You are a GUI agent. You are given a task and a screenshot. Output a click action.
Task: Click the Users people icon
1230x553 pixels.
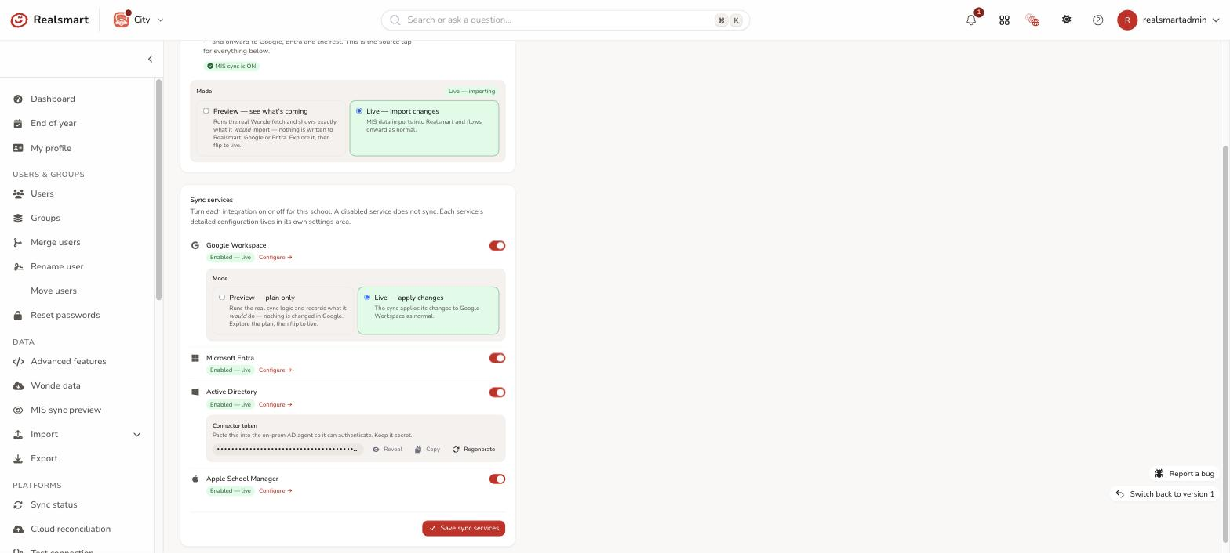click(18, 193)
